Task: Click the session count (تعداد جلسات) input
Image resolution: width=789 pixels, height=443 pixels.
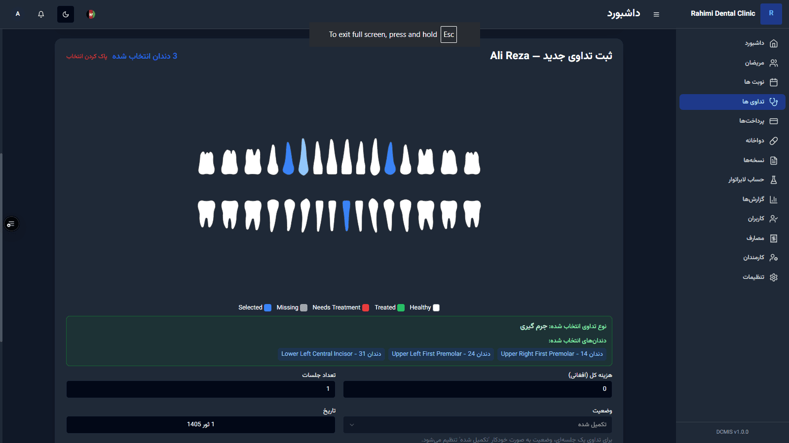Action: pos(201,389)
